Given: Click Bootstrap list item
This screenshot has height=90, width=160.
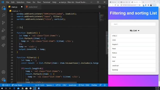Looking at the screenshot, I should pos(133,70).
